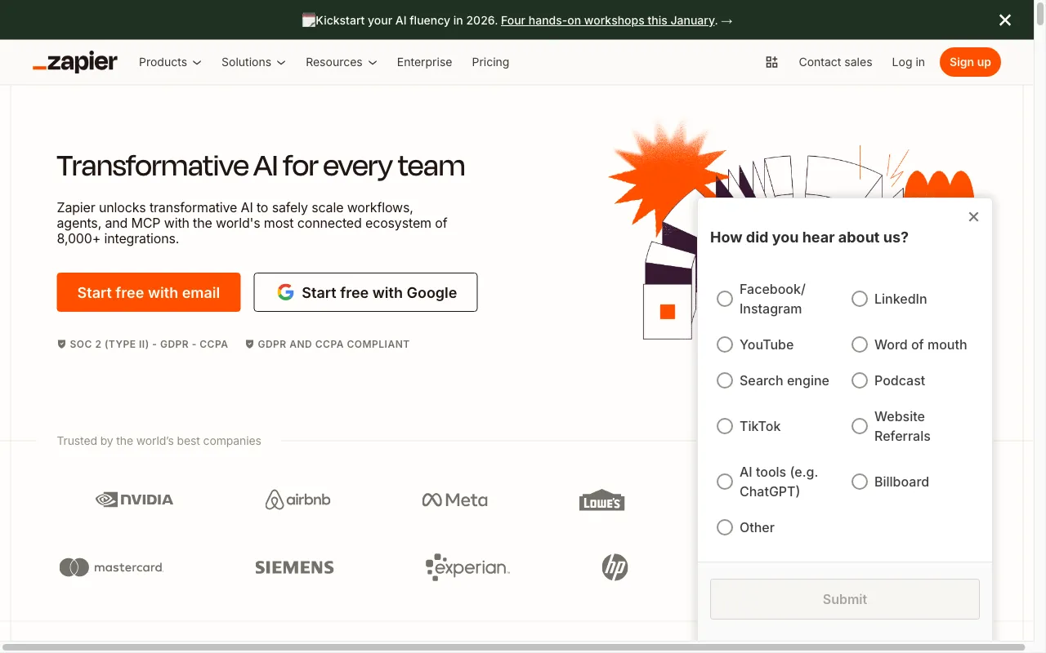Image resolution: width=1046 pixels, height=653 pixels.
Task: Choose Word of mouth
Action: click(x=860, y=344)
